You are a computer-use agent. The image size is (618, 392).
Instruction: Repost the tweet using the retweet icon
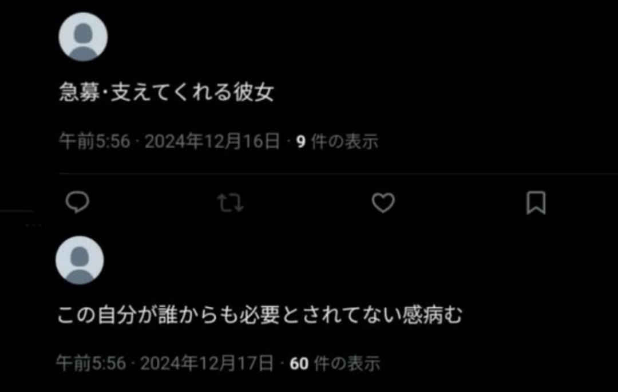tap(230, 203)
